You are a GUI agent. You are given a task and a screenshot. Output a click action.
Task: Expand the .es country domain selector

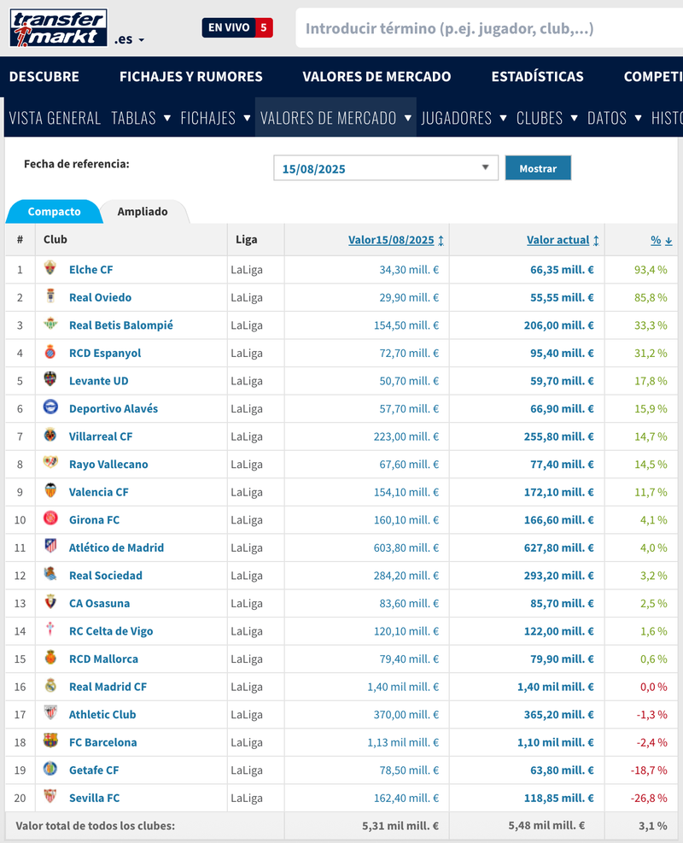130,39
